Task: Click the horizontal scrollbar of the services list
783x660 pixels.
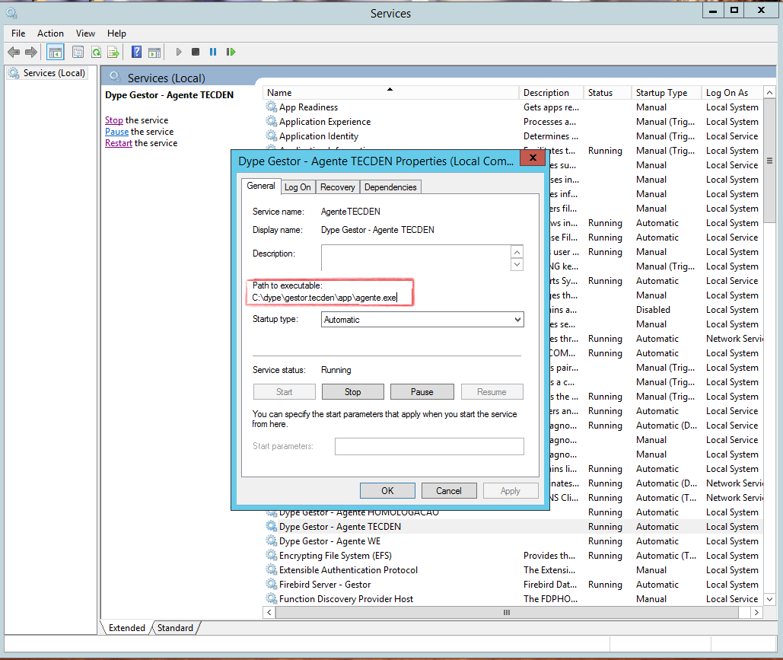Action: click(x=506, y=613)
